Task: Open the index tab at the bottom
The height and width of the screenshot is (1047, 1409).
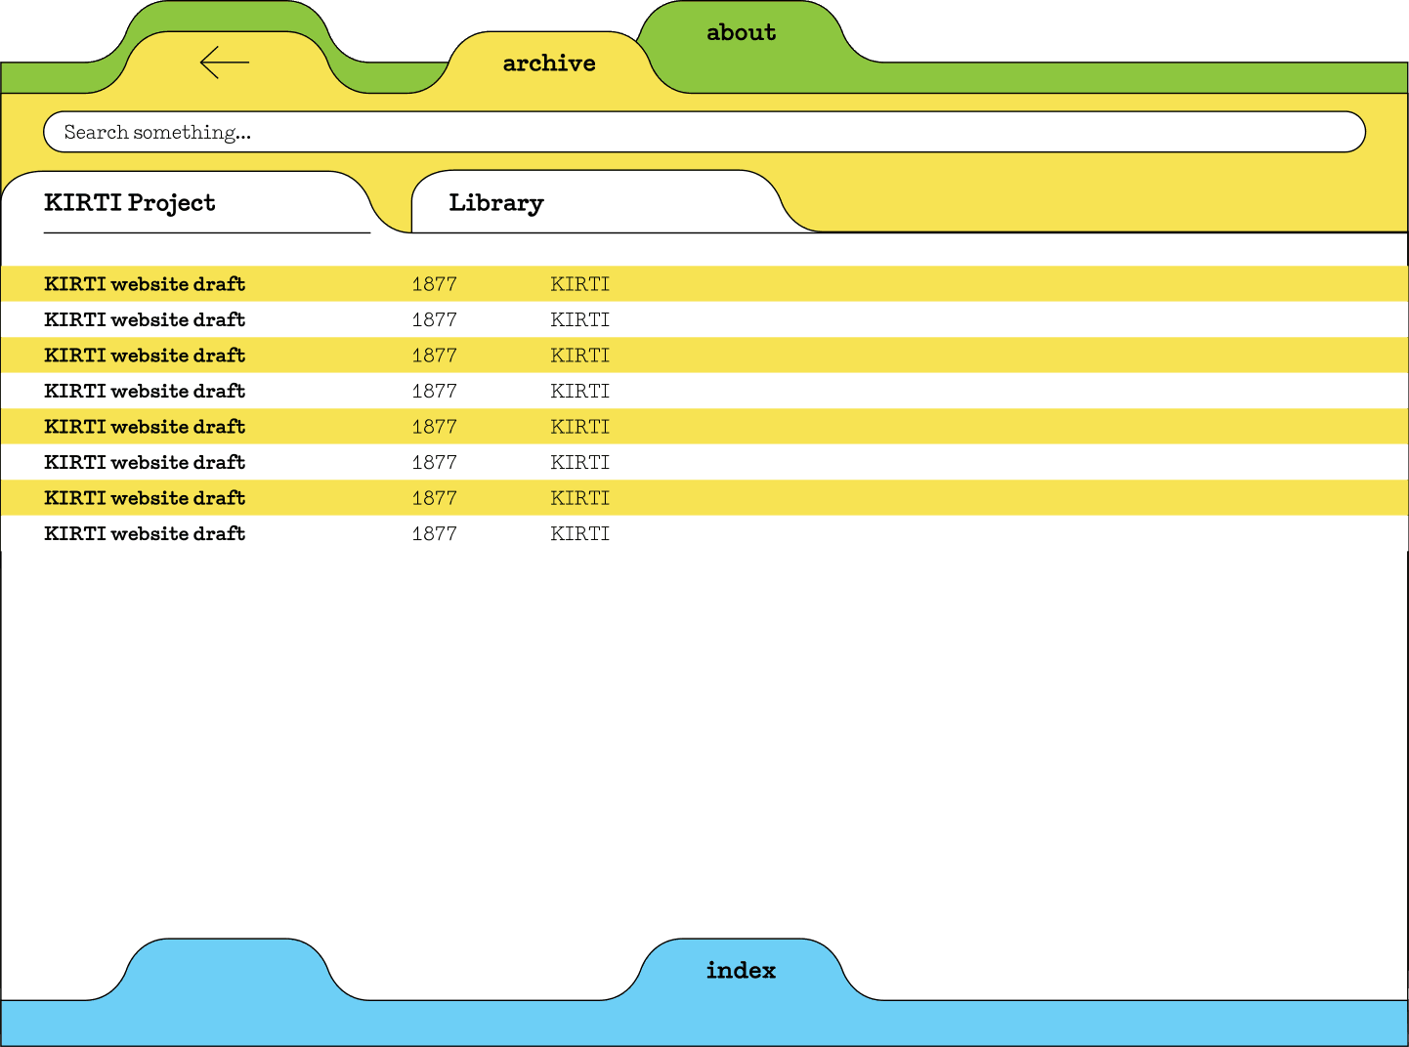Action: 741,970
